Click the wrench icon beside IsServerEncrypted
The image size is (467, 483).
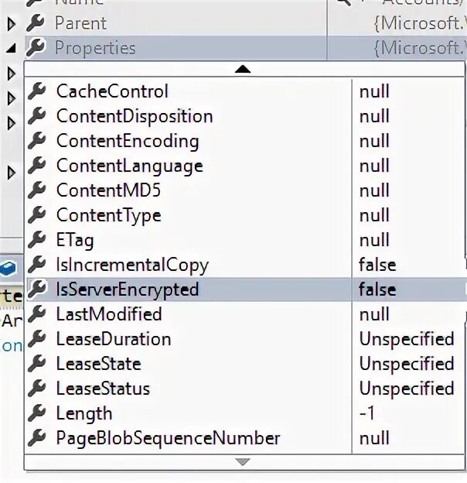(x=37, y=289)
